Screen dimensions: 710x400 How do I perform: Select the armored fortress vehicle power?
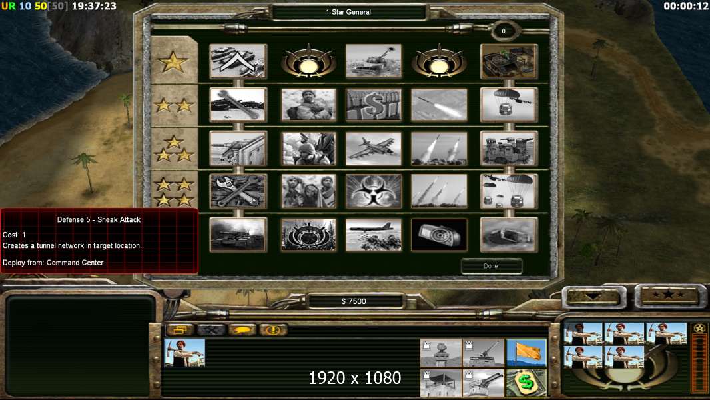(x=509, y=149)
